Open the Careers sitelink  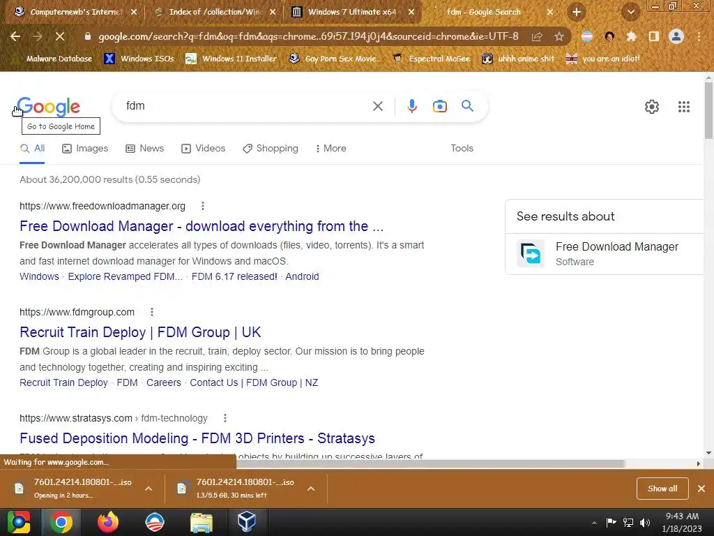point(163,383)
